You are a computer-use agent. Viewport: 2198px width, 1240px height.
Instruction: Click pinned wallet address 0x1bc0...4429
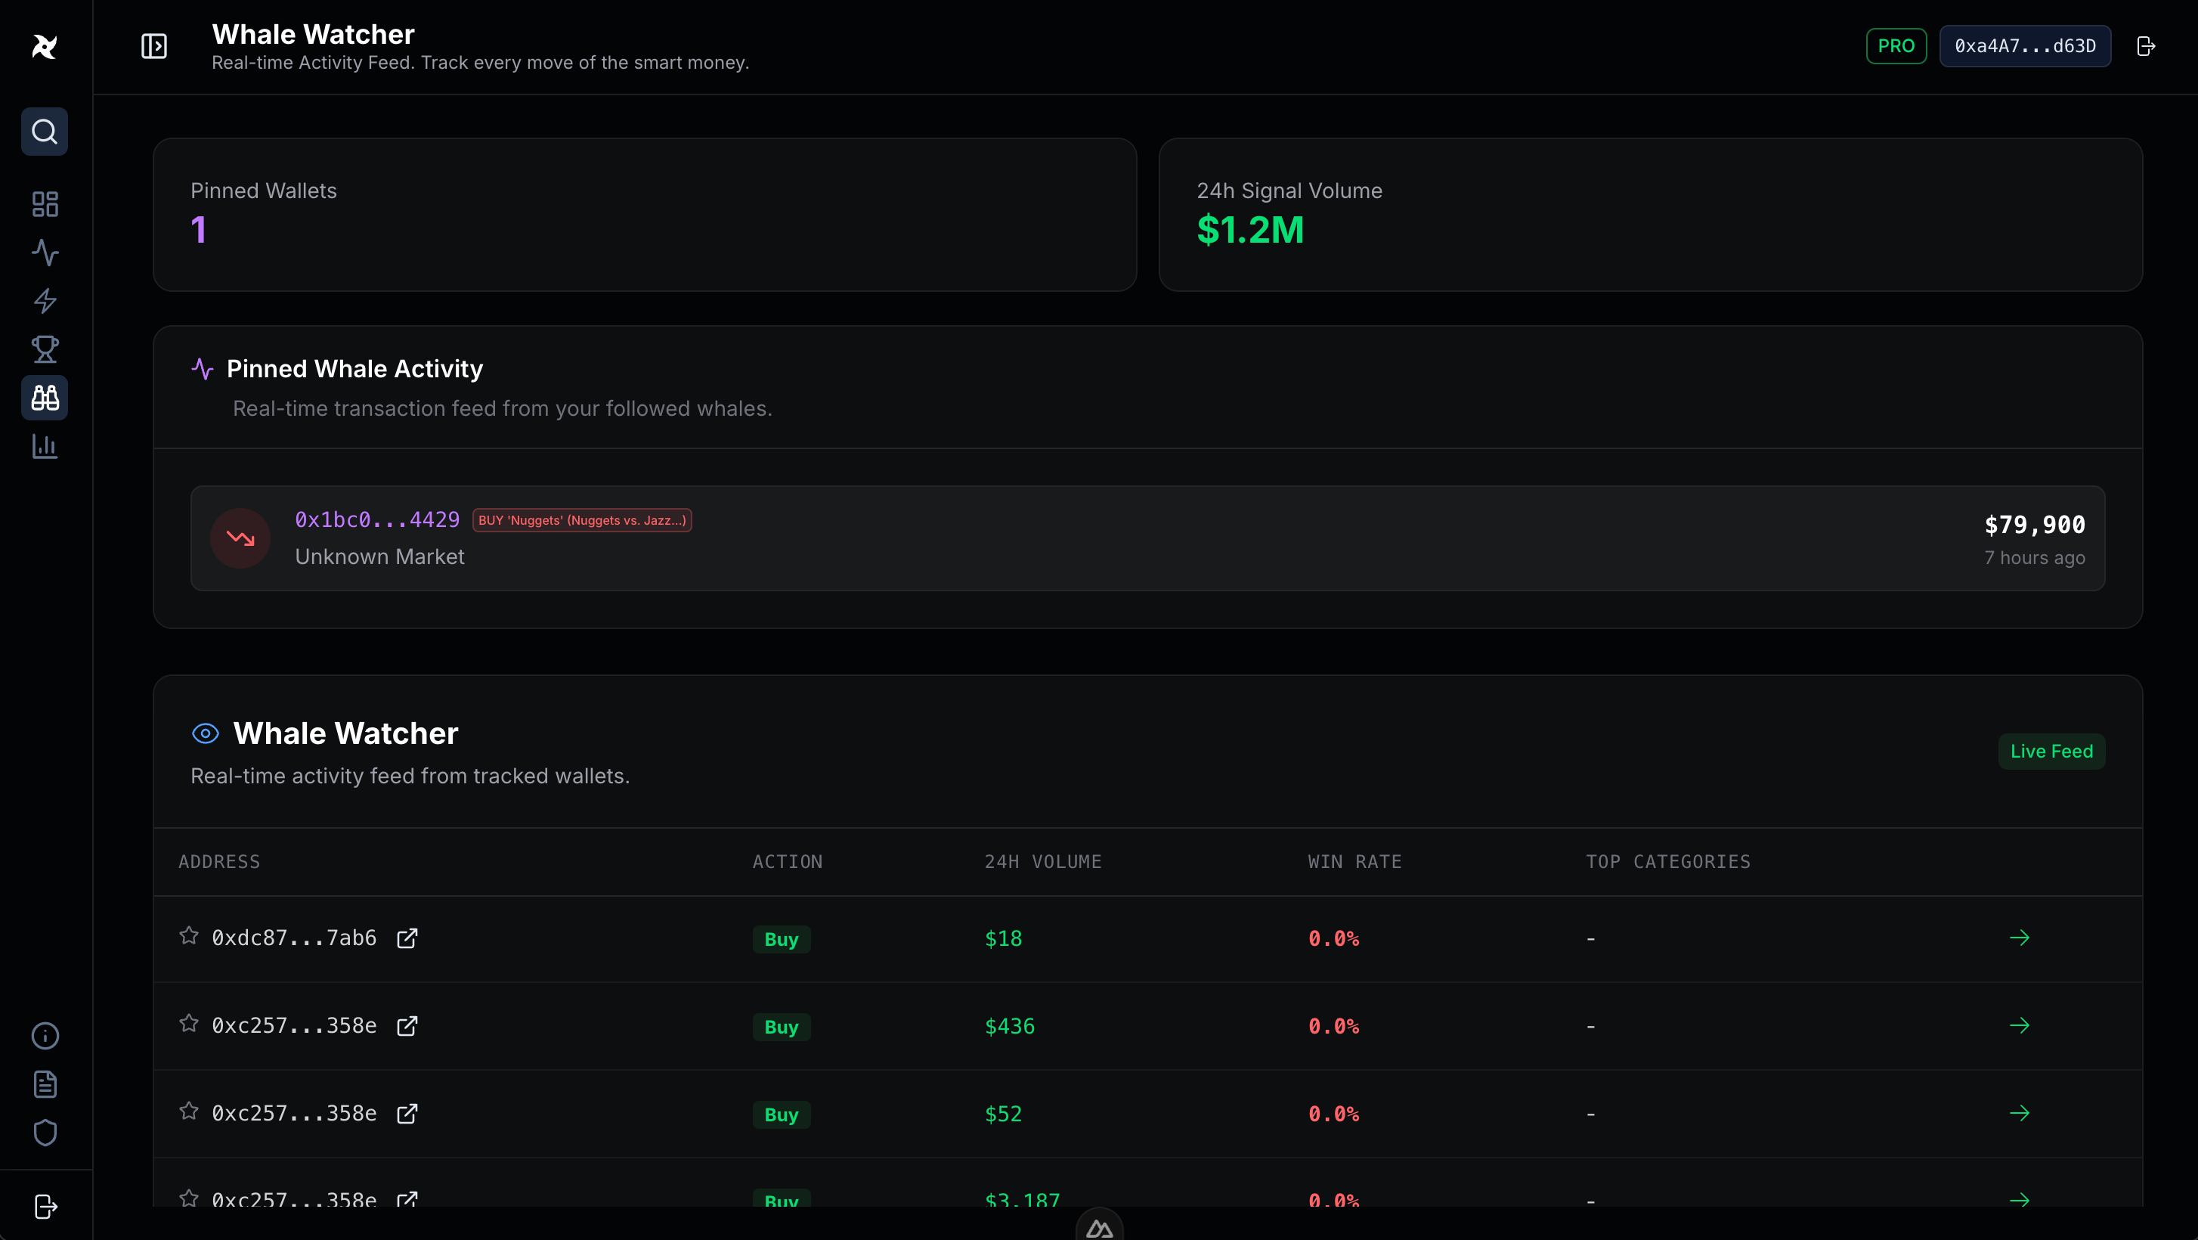tap(377, 519)
